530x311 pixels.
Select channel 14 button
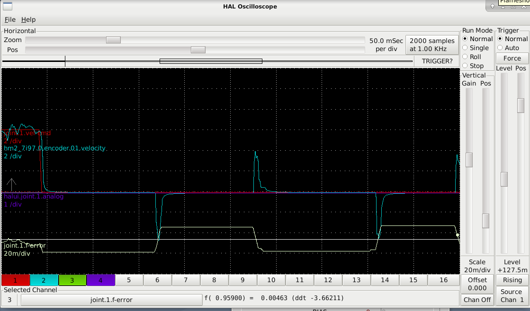pyautogui.click(x=385, y=280)
